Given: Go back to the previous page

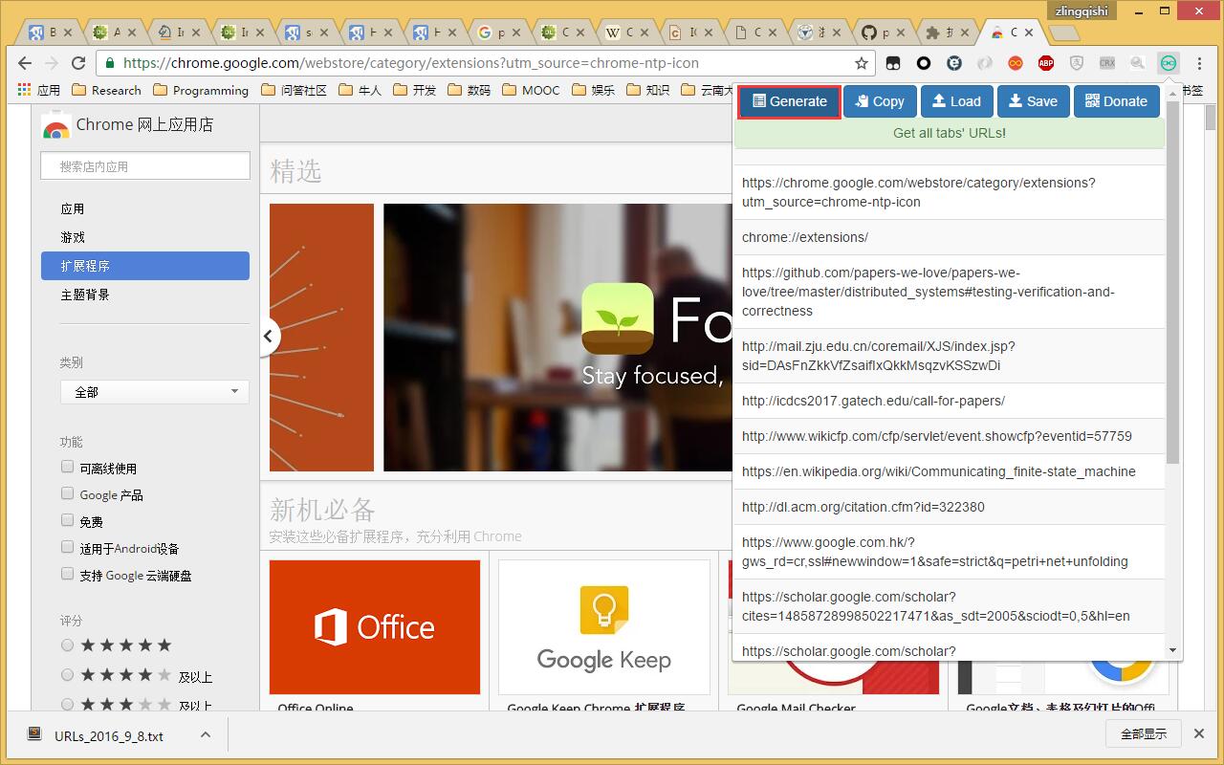Looking at the screenshot, I should click(x=24, y=63).
